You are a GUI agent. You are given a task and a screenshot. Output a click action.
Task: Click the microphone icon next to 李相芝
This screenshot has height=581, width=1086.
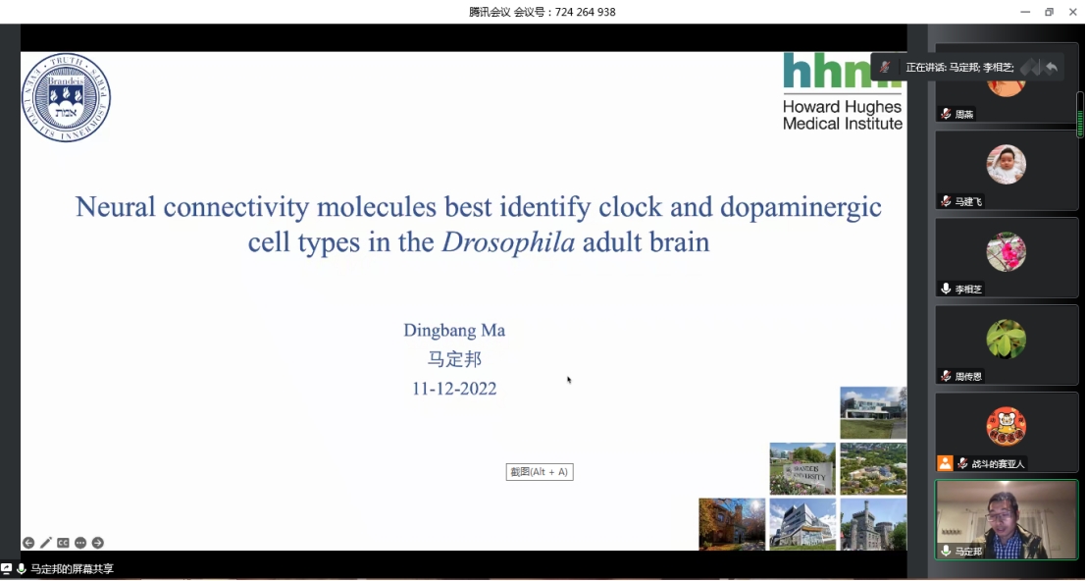[946, 289]
